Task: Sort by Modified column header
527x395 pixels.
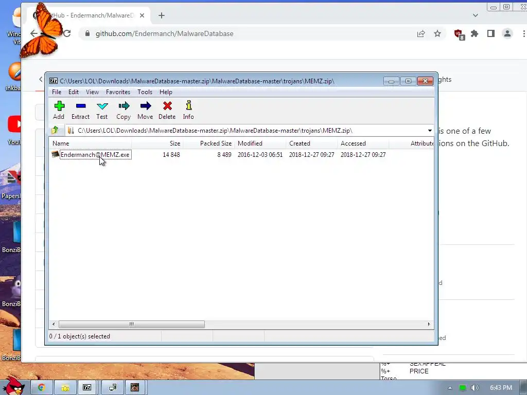Action: pyautogui.click(x=260, y=143)
